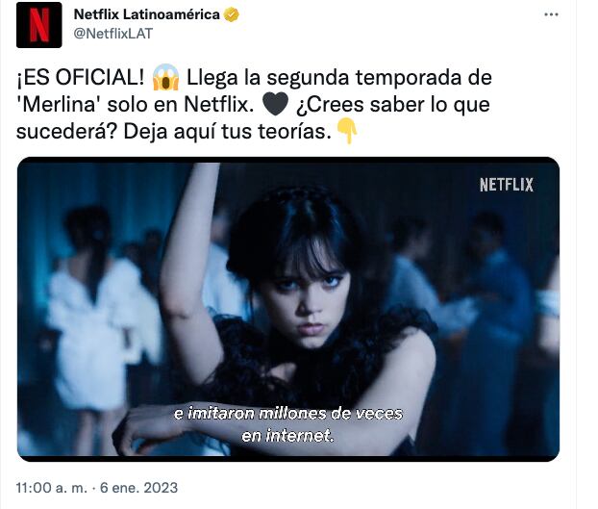This screenshot has width=598, height=509.
Task: Click the gold verified badge
Action: [231, 14]
